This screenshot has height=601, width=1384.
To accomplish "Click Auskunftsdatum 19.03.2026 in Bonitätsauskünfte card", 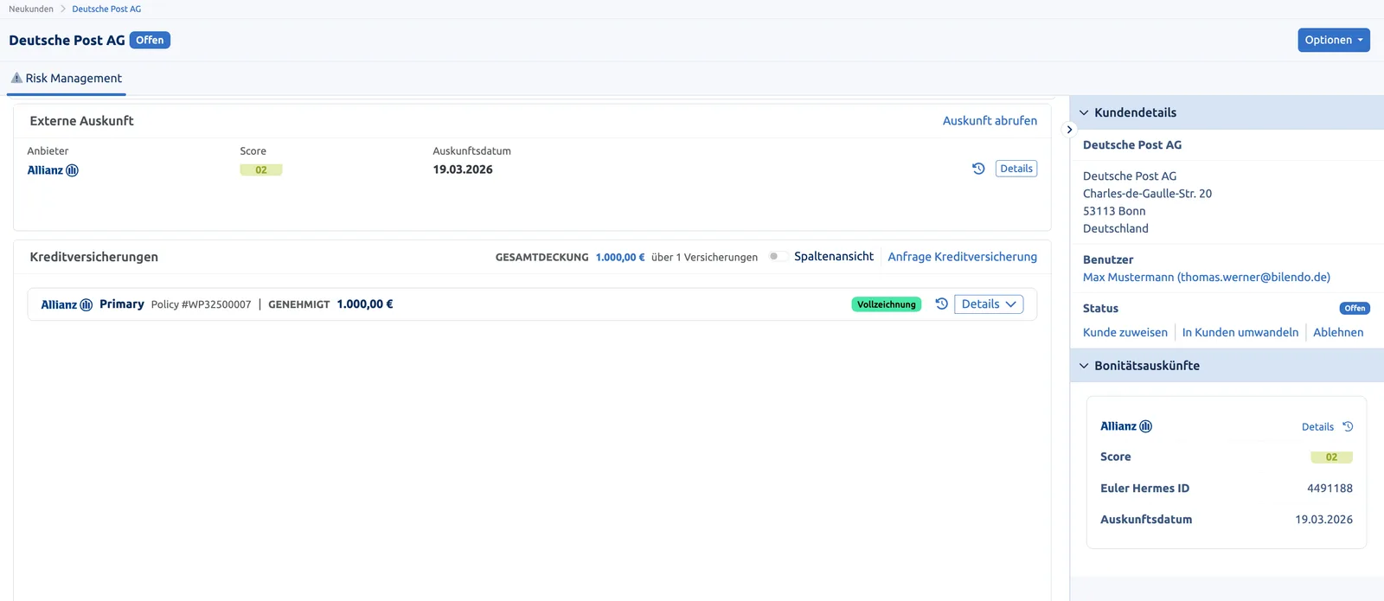I will click(1323, 520).
